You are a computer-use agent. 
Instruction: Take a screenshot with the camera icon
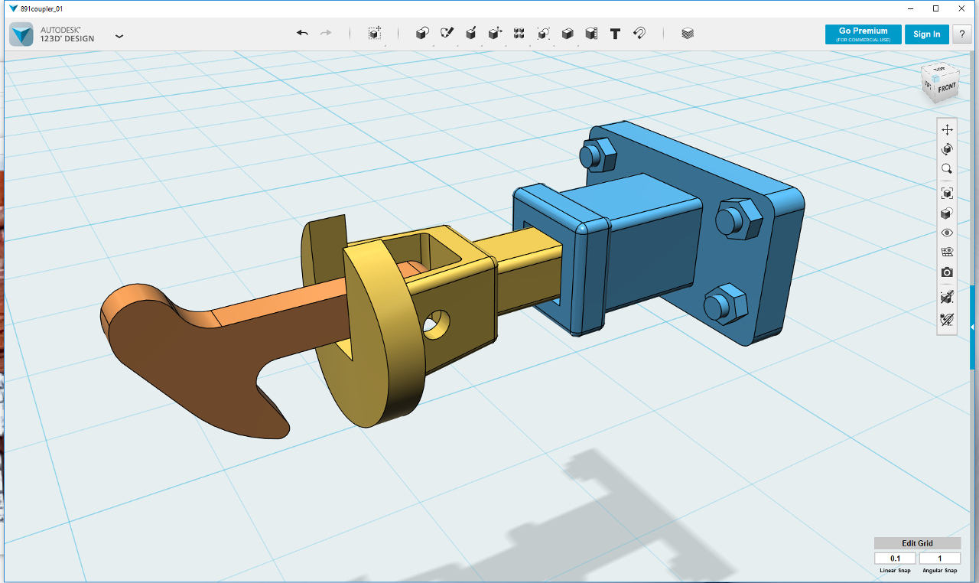(947, 272)
